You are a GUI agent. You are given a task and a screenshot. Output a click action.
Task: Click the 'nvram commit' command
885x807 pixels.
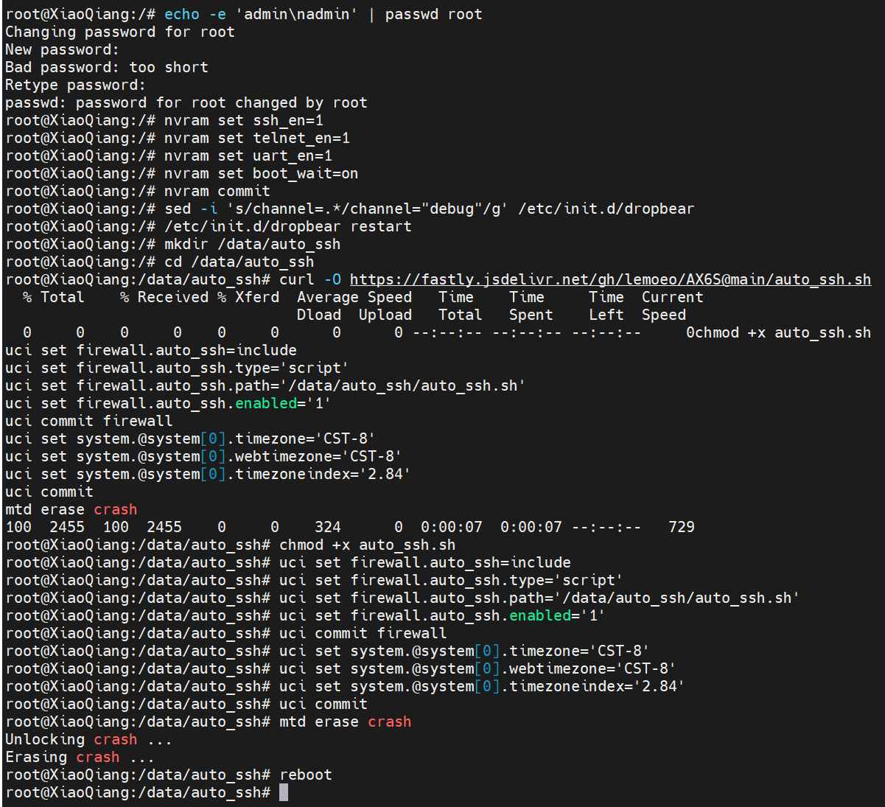coord(217,192)
